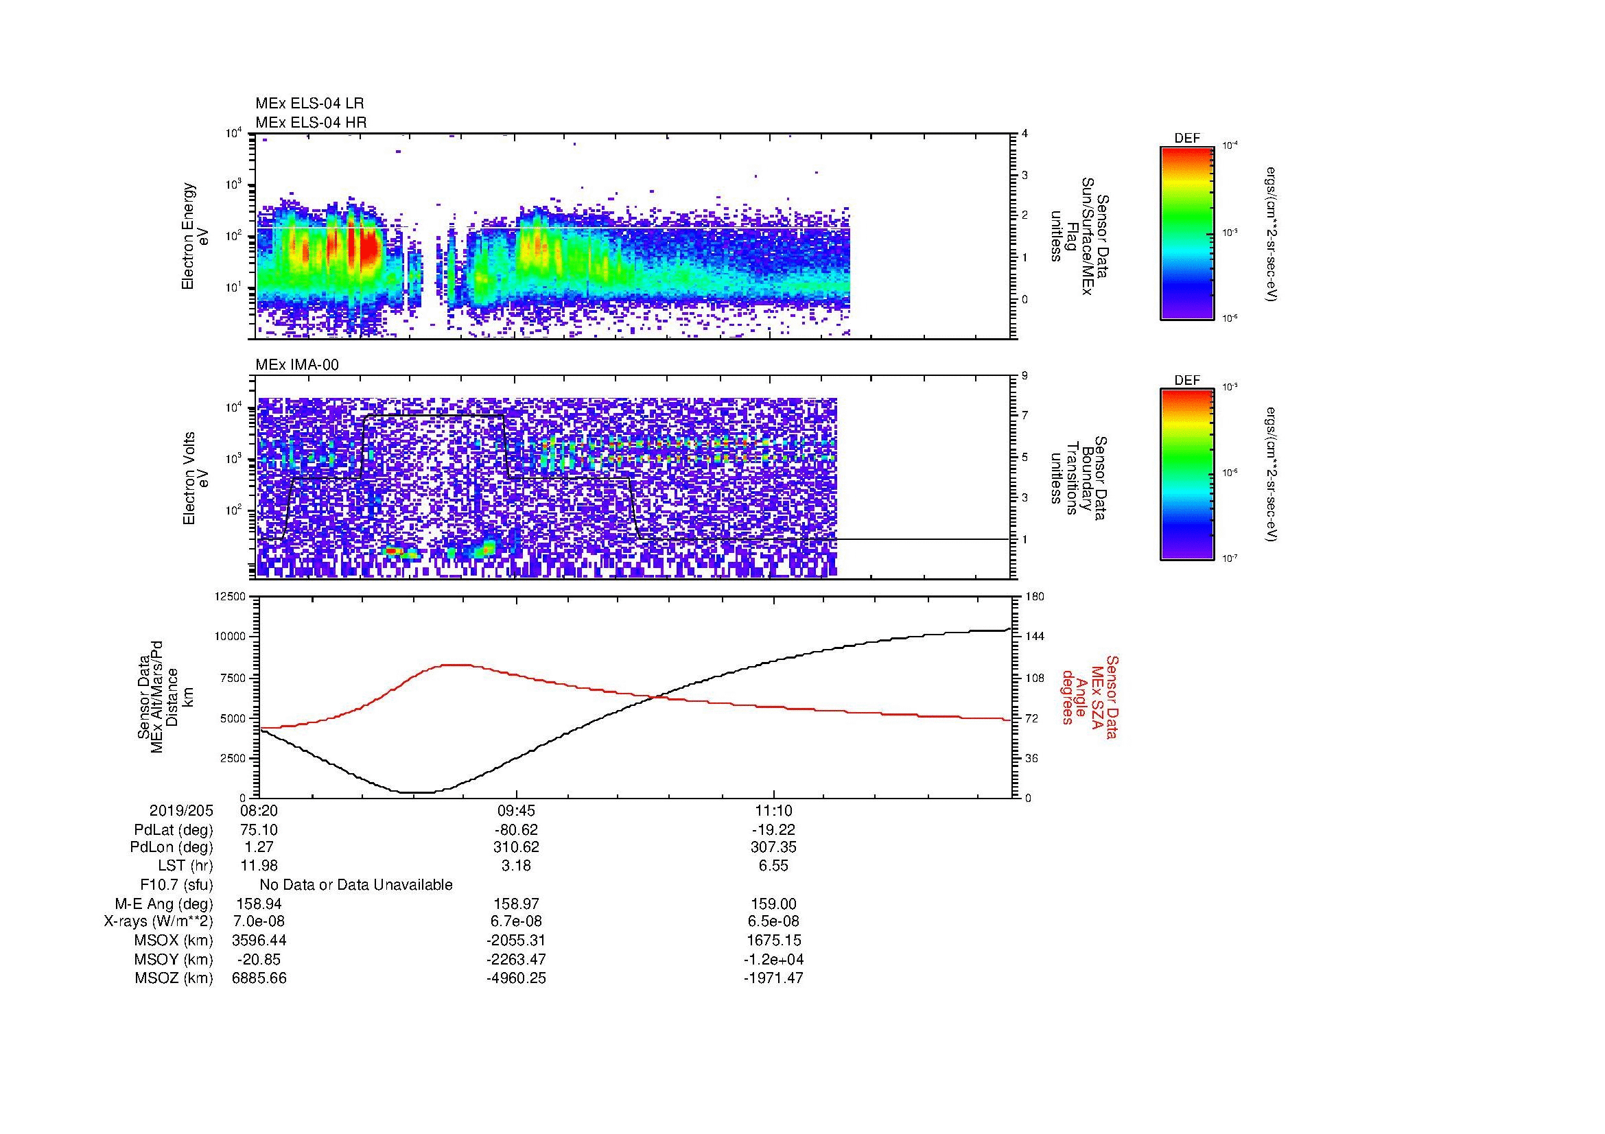
Task: Click the 'Electron Volts eV' axis label
Action: (195, 479)
